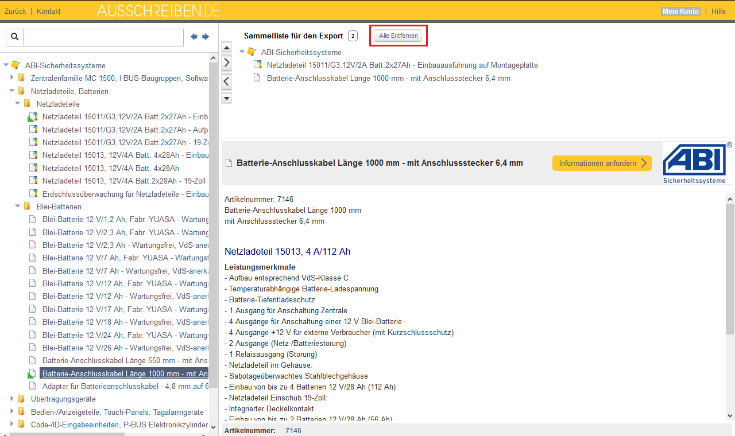Click the Alle Entfernen button
The width and height of the screenshot is (735, 436).
pyautogui.click(x=399, y=36)
